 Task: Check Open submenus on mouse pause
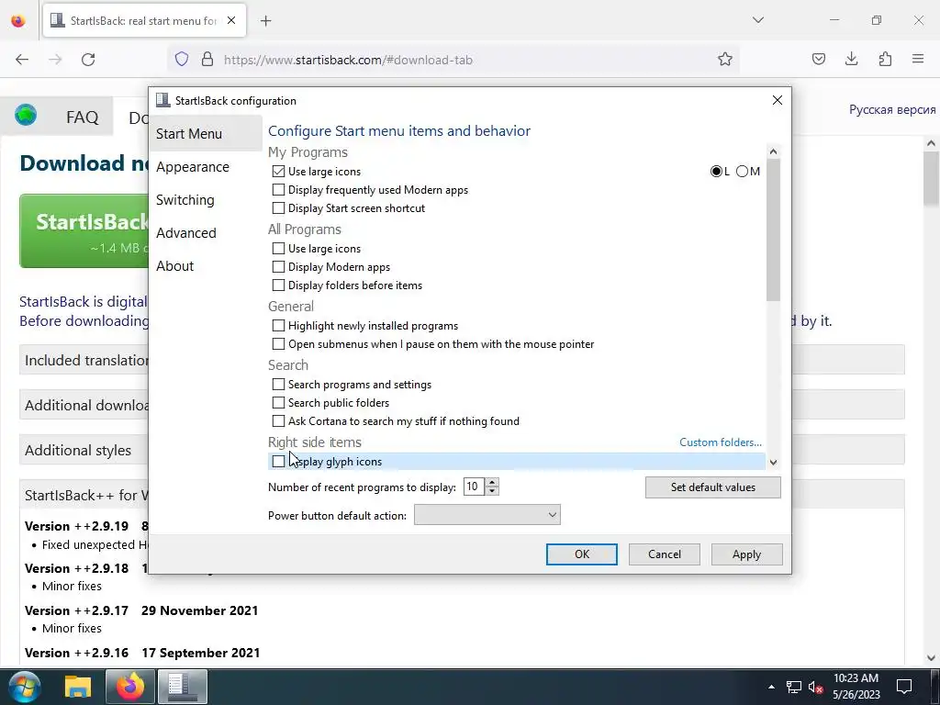coord(278,344)
